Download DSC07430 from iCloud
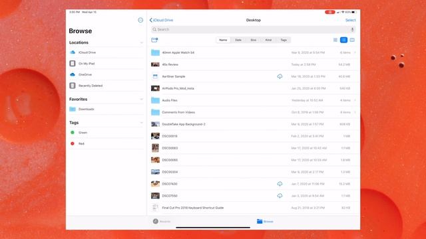Viewport: 426px width, 239px height. (280, 184)
